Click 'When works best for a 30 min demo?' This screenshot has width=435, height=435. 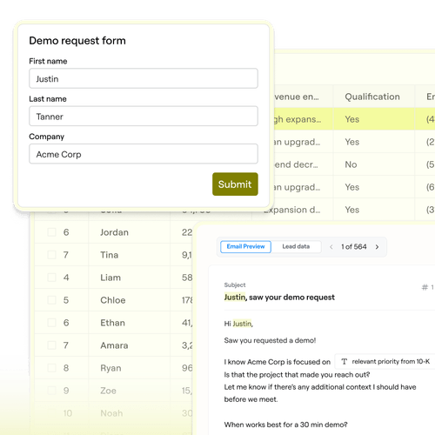coord(285,425)
